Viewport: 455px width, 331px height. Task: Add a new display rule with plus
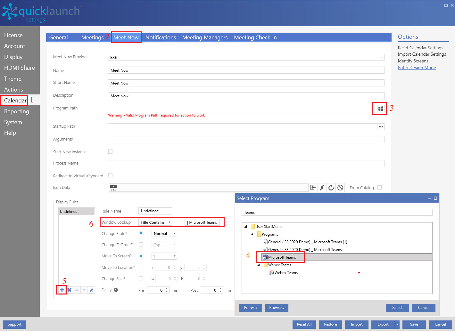[x=62, y=290]
